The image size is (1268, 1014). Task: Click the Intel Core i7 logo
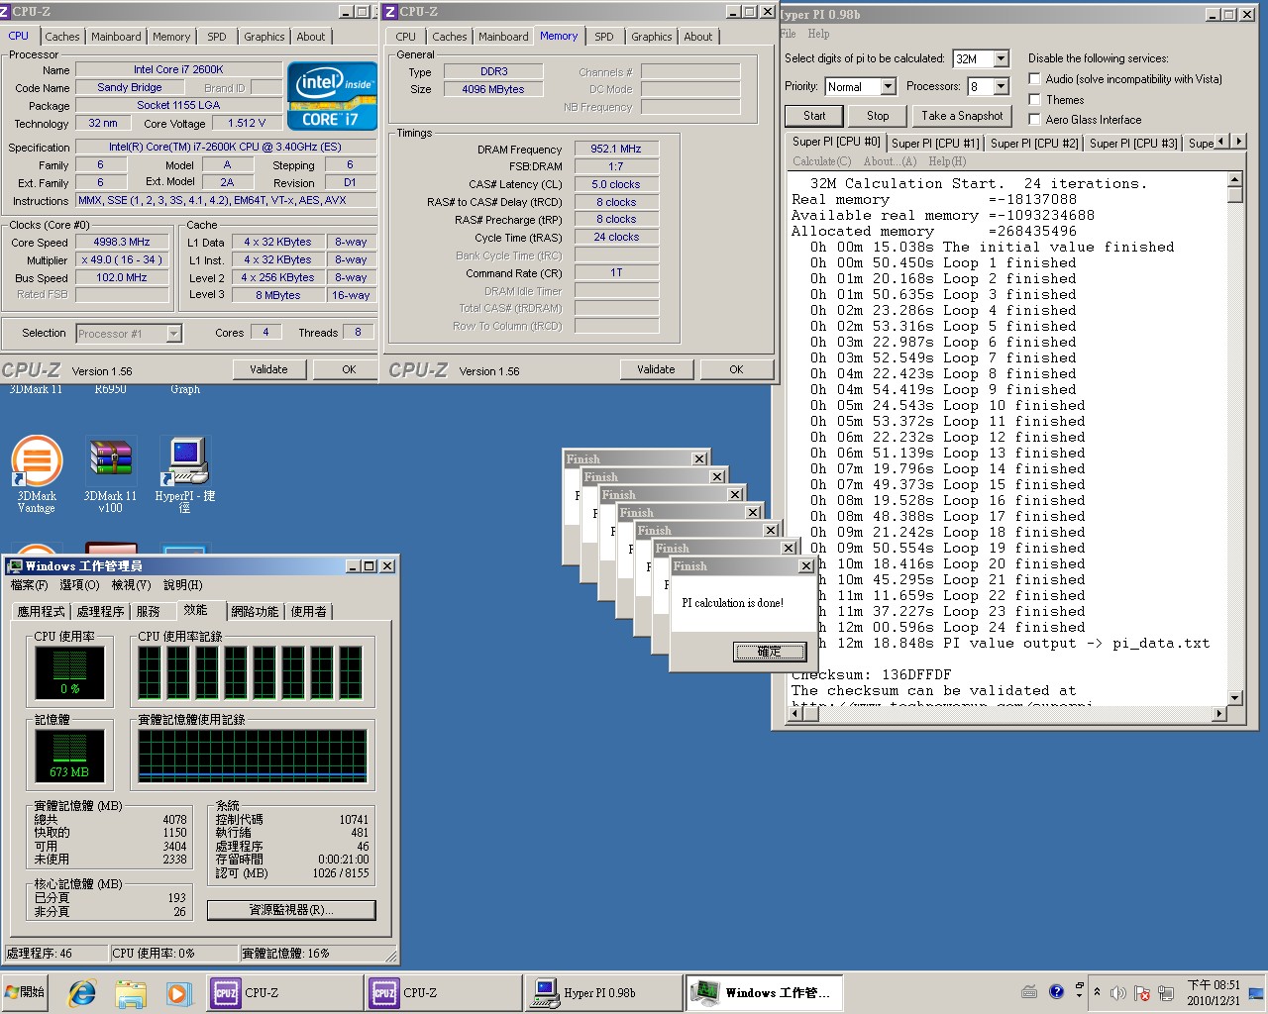[332, 95]
